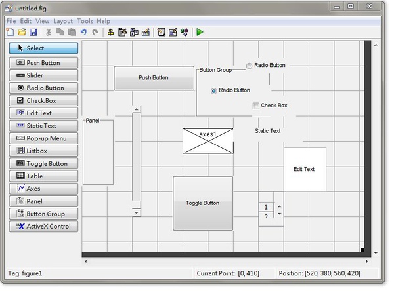394x291 pixels.
Task: Click the horizontal scroll left arrow
Action: [x=86, y=262]
